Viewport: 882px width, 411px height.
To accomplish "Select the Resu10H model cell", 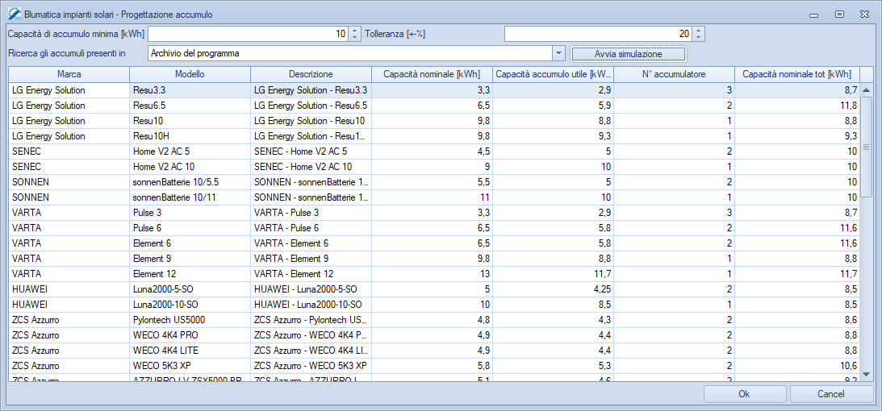I will click(x=190, y=136).
